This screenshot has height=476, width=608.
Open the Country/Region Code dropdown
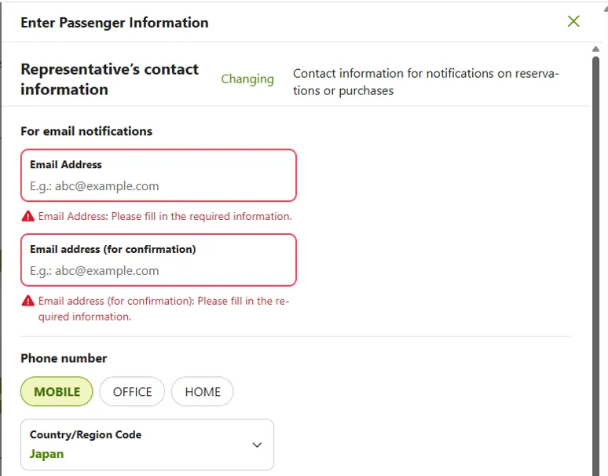coord(147,445)
